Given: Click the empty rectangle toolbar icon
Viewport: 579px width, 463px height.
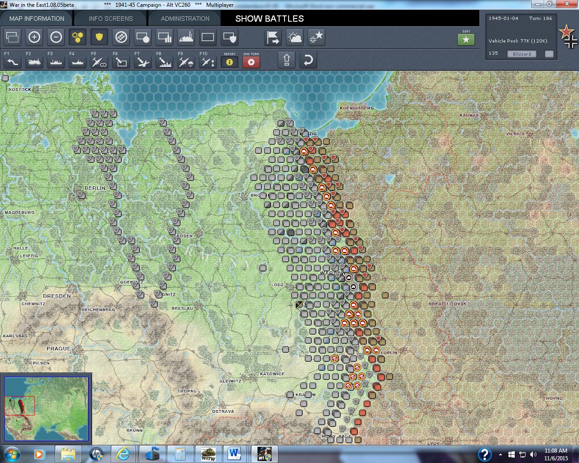Looking at the screenshot, I should [208, 37].
